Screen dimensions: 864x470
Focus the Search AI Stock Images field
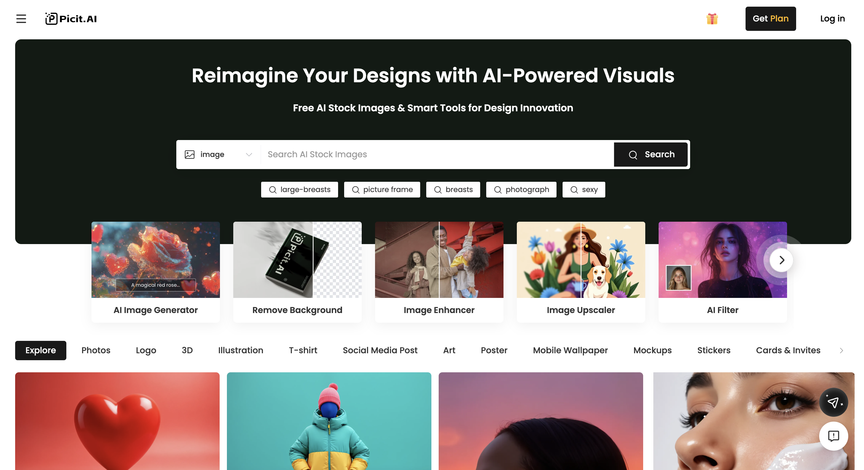point(437,154)
